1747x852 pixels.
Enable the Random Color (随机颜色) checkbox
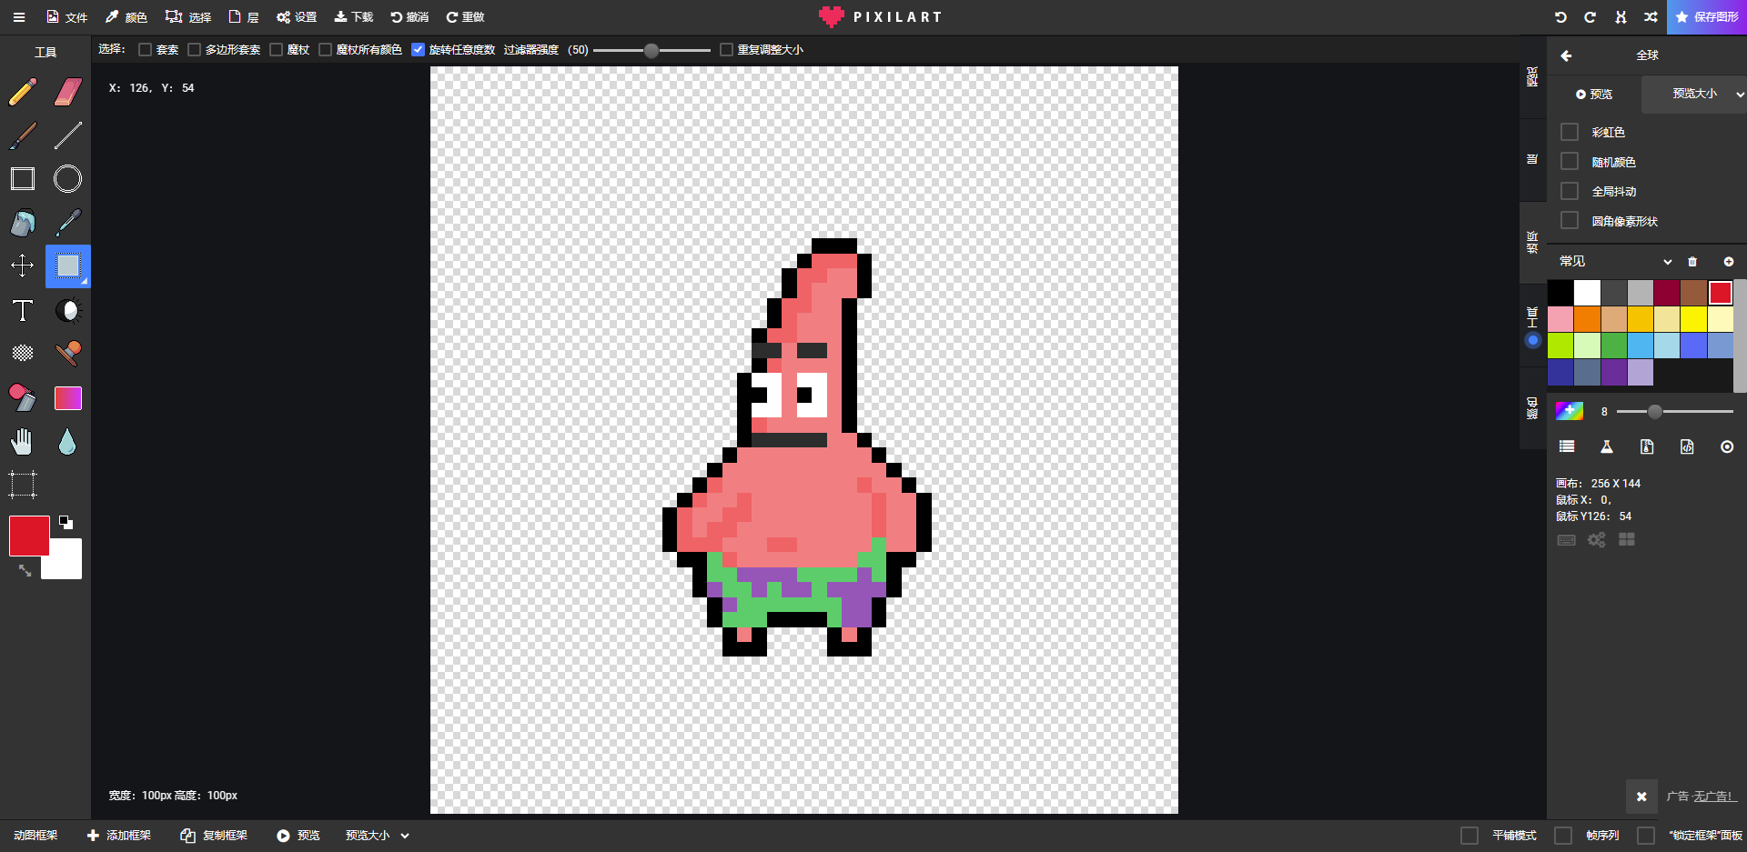(x=1570, y=162)
